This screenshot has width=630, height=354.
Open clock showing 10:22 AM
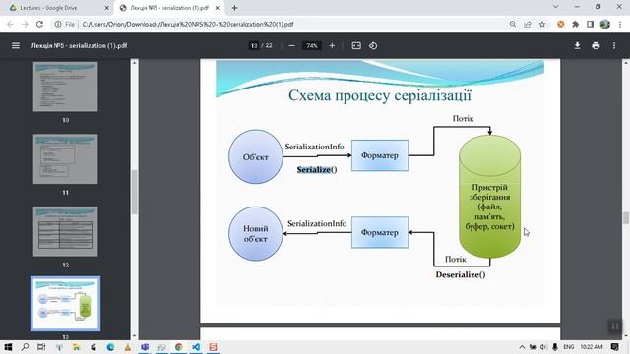[x=591, y=347]
